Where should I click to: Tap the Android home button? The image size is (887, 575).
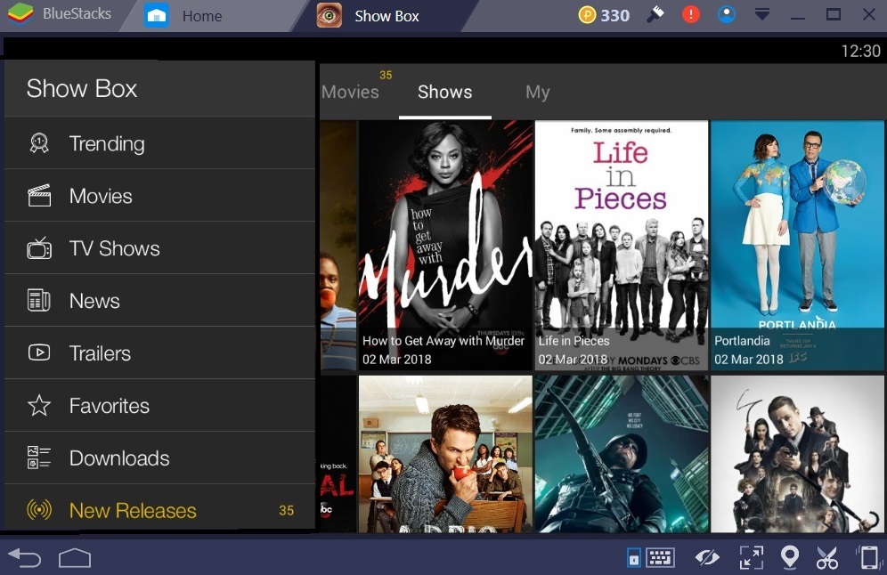click(75, 558)
